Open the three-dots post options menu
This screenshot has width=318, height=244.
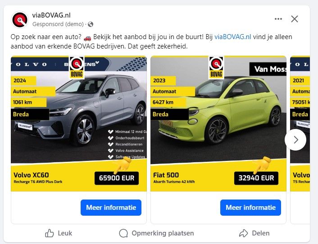click(278, 19)
